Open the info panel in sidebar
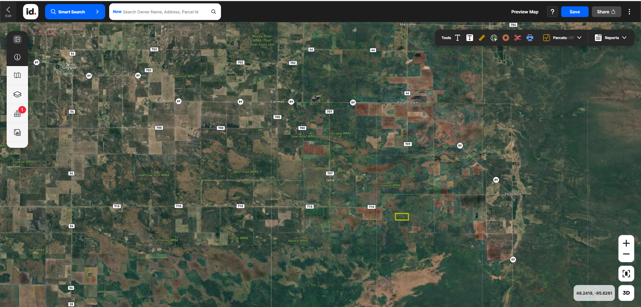The height and width of the screenshot is (307, 641). [x=17, y=57]
